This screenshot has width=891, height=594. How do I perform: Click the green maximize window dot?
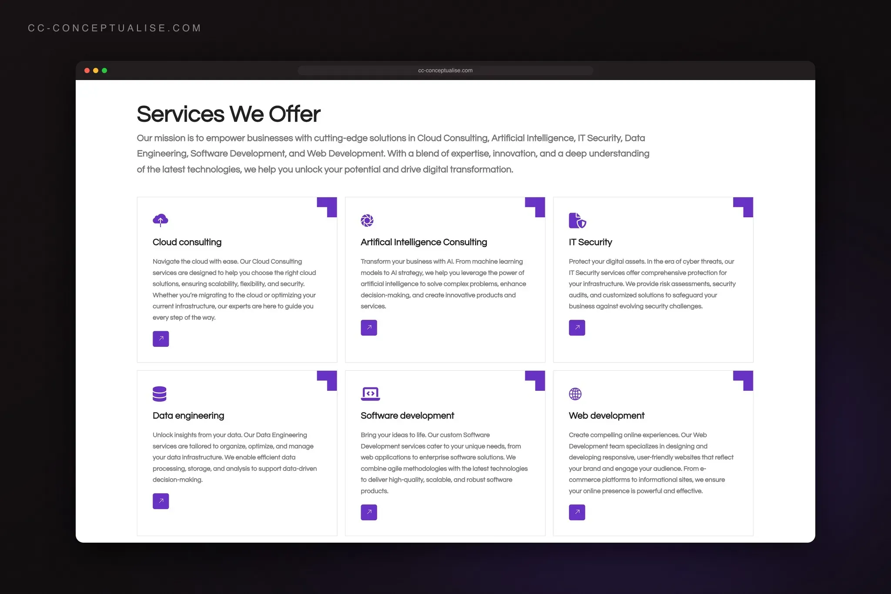point(104,70)
